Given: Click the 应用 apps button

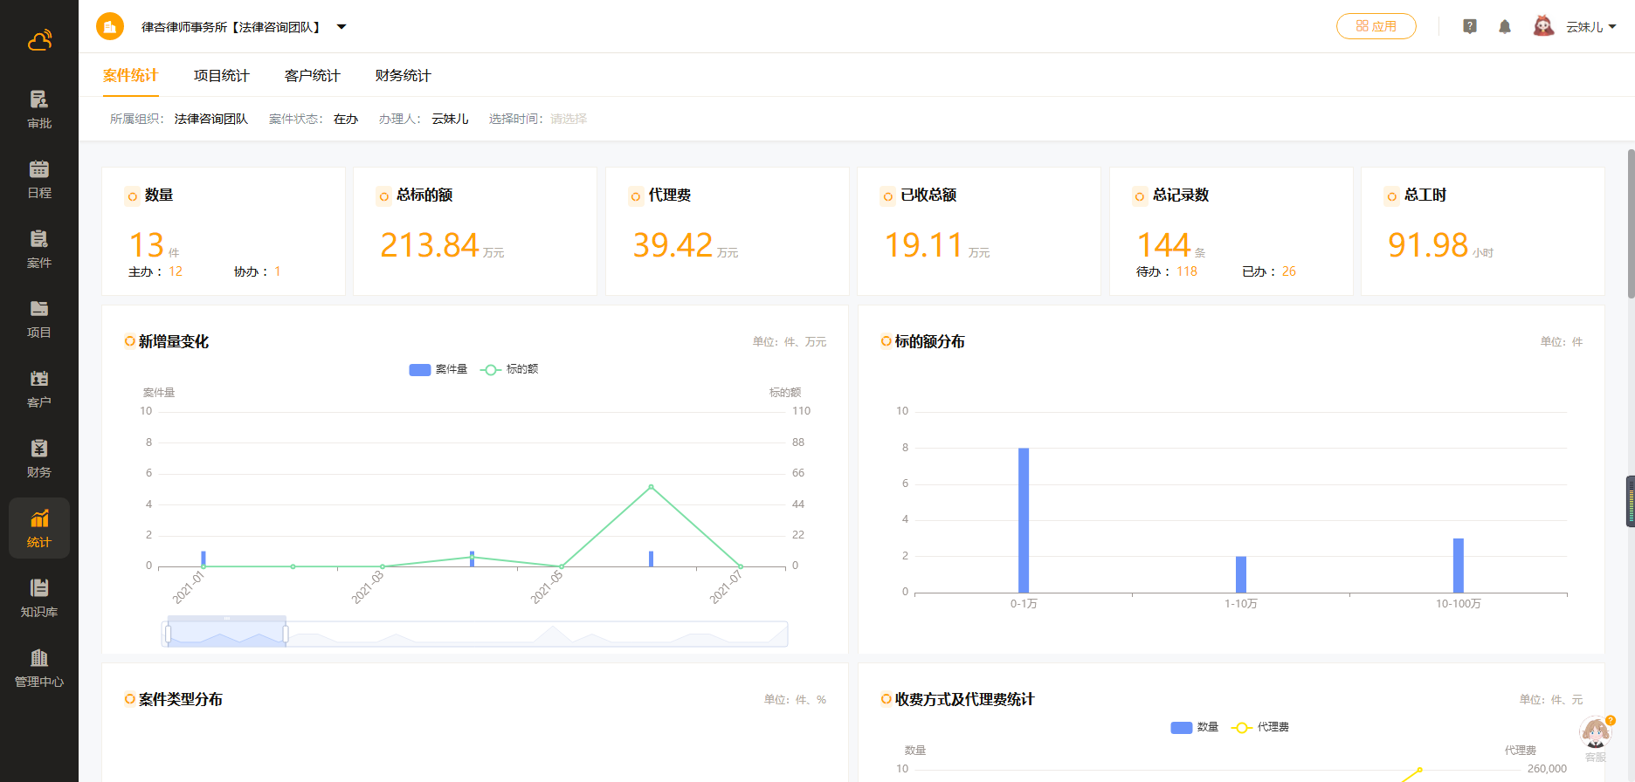Looking at the screenshot, I should click(1376, 26).
